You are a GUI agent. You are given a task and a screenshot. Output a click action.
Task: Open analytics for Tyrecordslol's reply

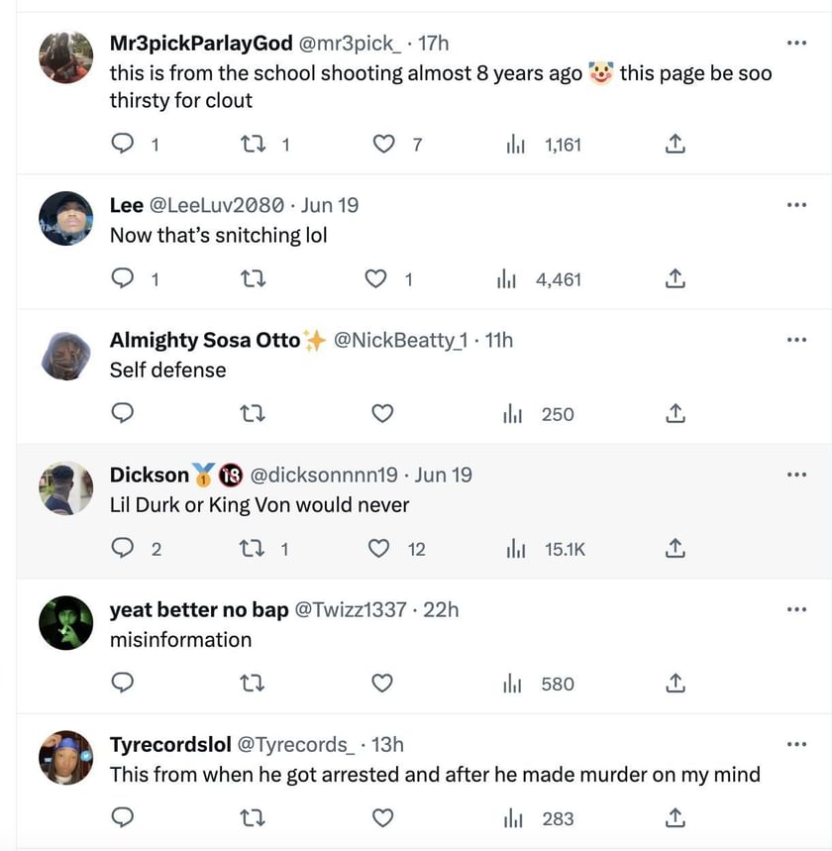click(513, 818)
